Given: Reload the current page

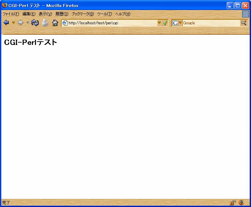Looking at the screenshot, I should pos(35,23).
